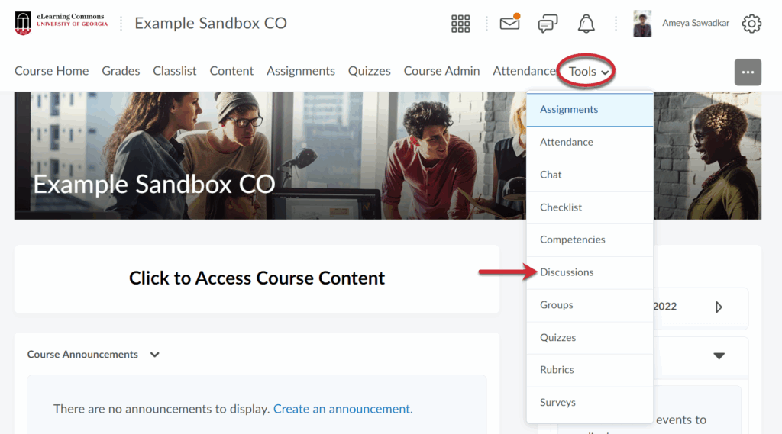Viewport: 782px width, 434px height.
Task: Open the course selector waffle grid icon
Action: click(x=460, y=24)
